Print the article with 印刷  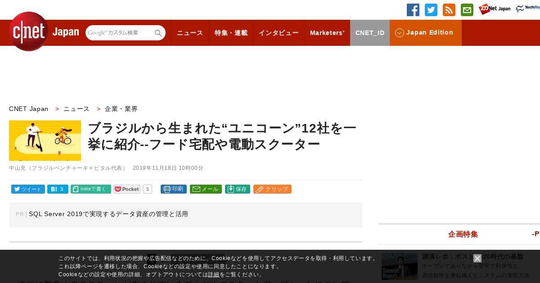click(174, 189)
